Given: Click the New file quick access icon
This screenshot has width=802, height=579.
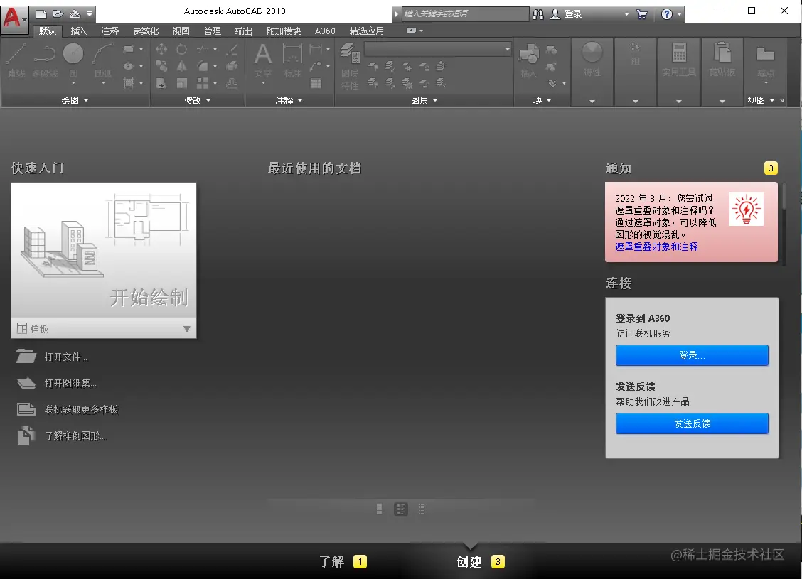Looking at the screenshot, I should pyautogui.click(x=41, y=14).
